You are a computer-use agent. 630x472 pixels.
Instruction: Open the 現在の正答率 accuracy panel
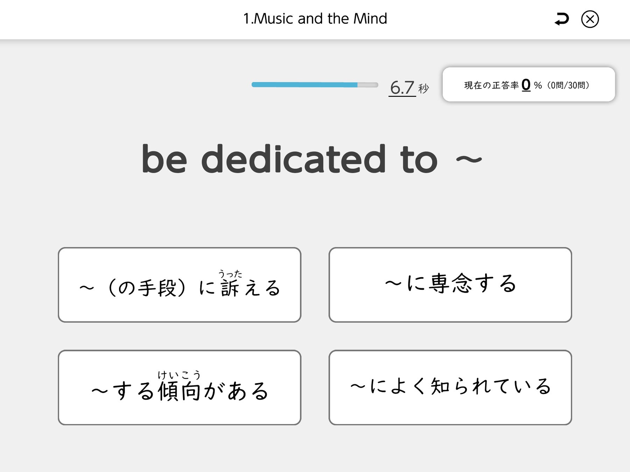click(x=528, y=85)
